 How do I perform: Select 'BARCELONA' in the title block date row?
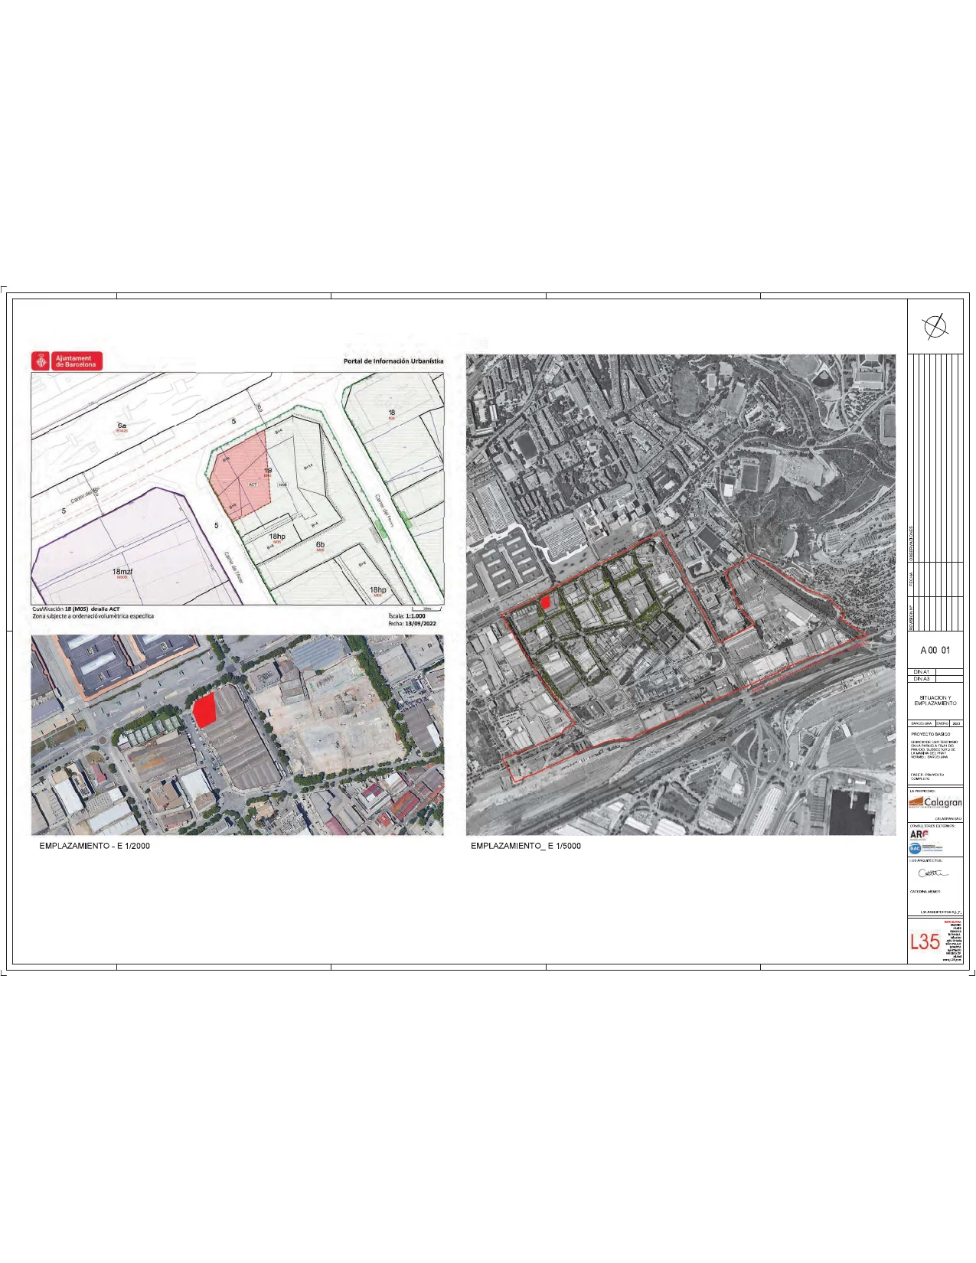point(921,723)
